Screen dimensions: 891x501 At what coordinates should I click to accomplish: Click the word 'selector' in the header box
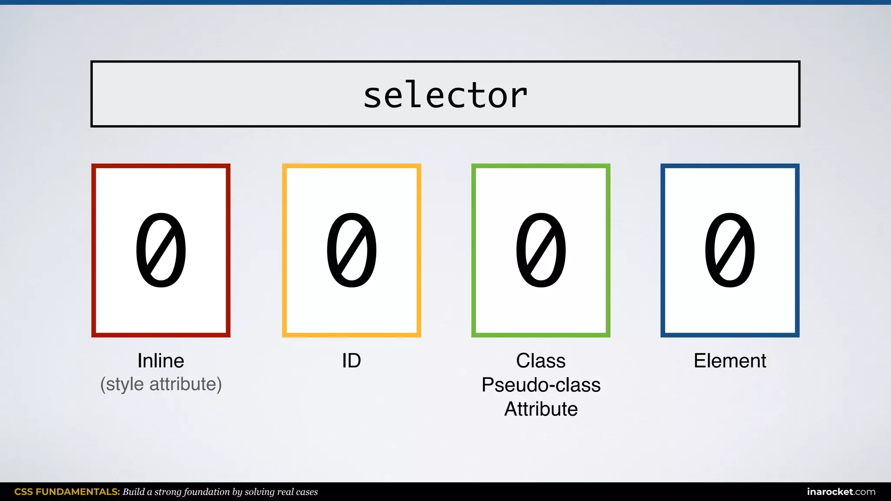coord(445,96)
